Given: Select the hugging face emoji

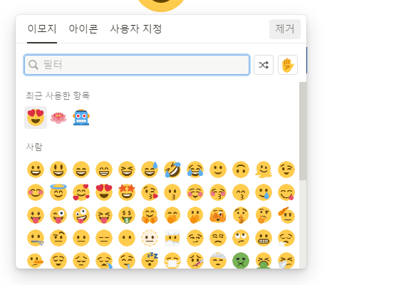Looking at the screenshot, I should tap(150, 215).
